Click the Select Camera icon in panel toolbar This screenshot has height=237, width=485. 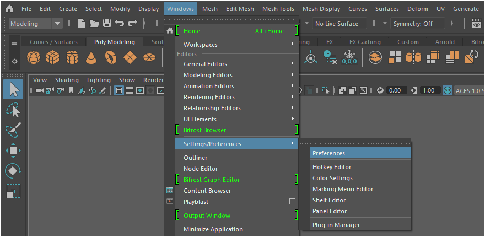click(40, 90)
